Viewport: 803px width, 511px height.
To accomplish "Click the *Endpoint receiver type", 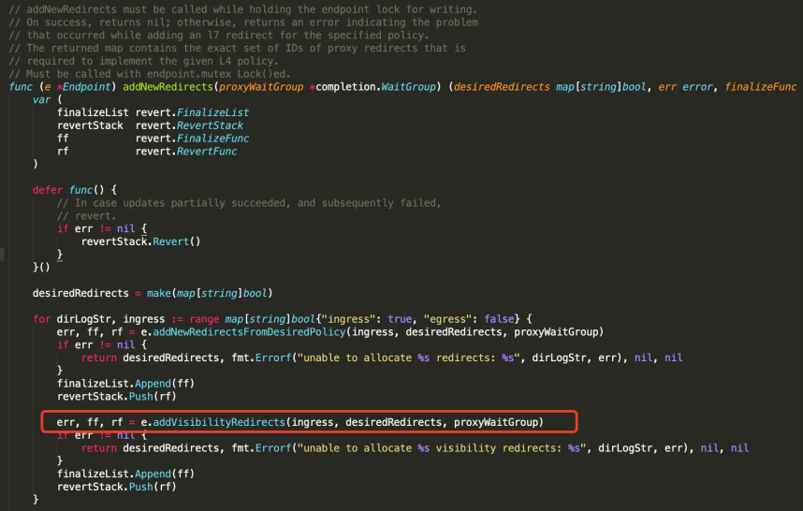I will (83, 86).
